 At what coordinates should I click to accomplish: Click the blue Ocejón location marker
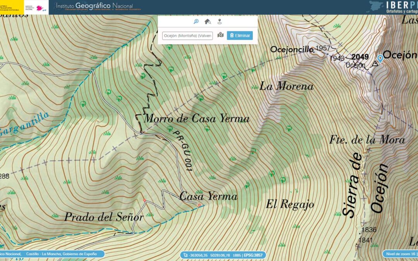(380, 58)
